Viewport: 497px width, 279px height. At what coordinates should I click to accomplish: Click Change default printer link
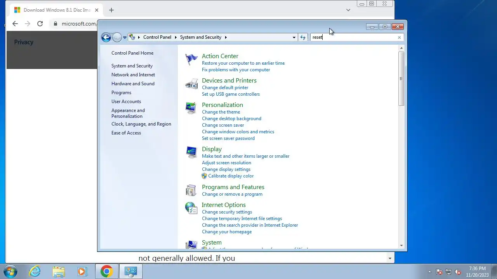click(x=225, y=88)
